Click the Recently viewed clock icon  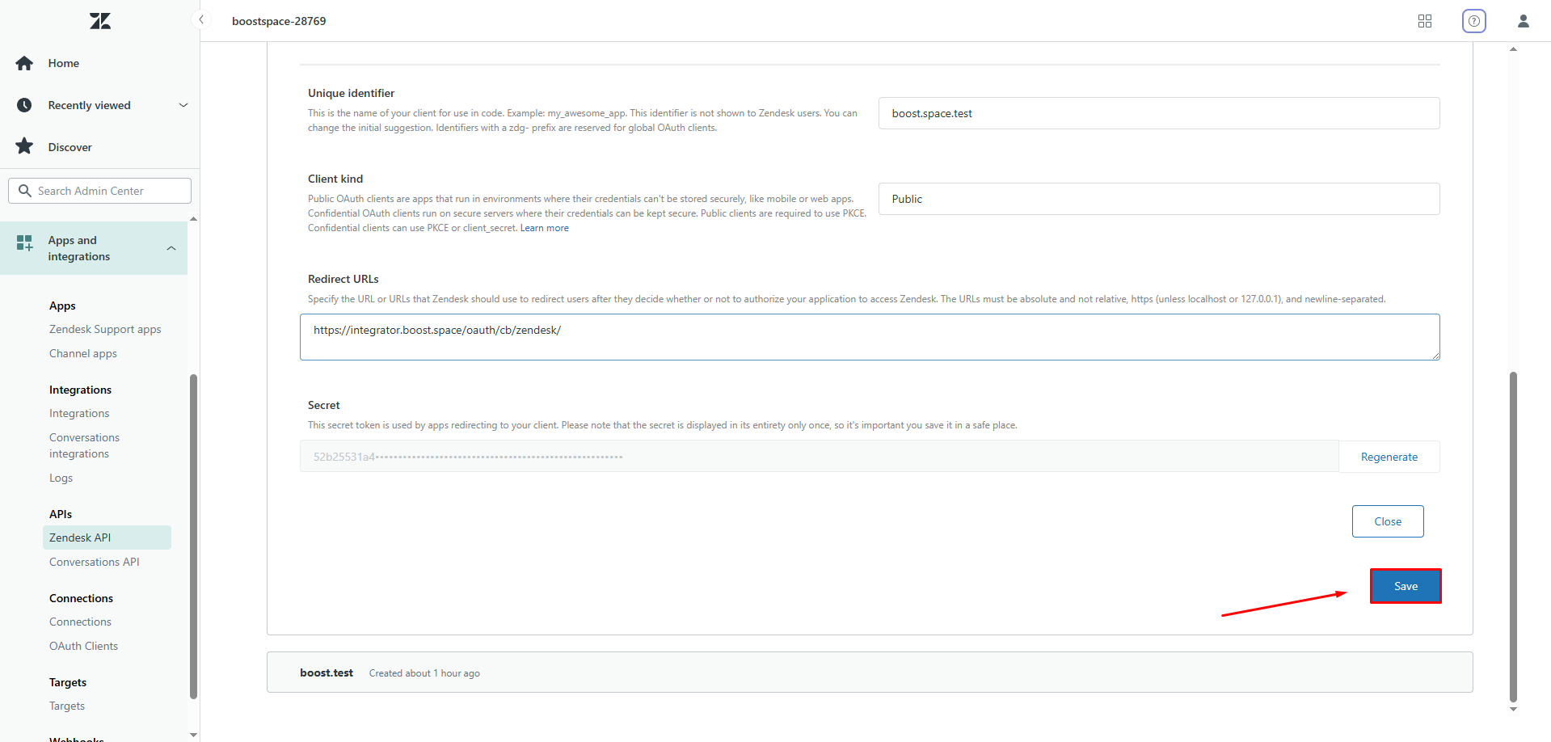click(x=24, y=105)
